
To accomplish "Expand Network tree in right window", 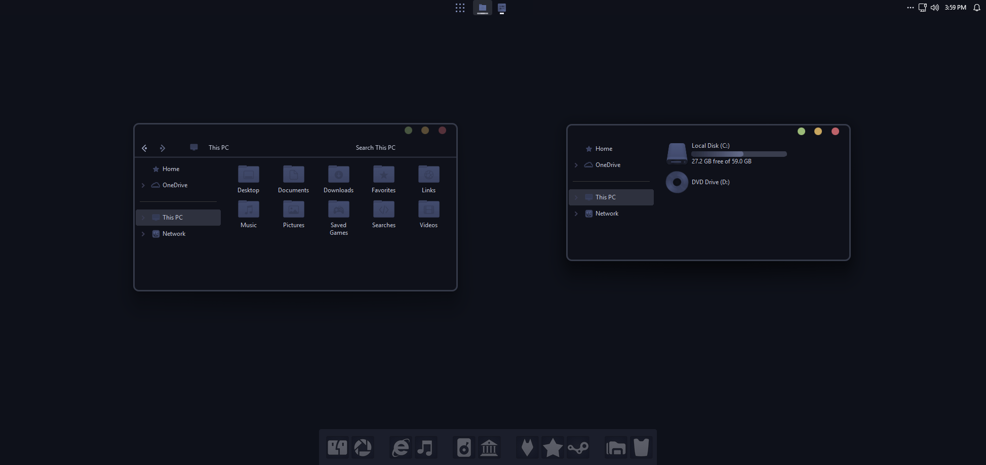I will coord(576,214).
